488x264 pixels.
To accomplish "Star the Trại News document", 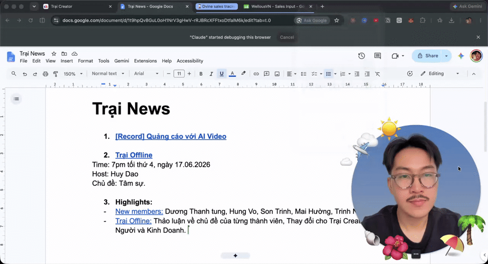I will [54, 53].
